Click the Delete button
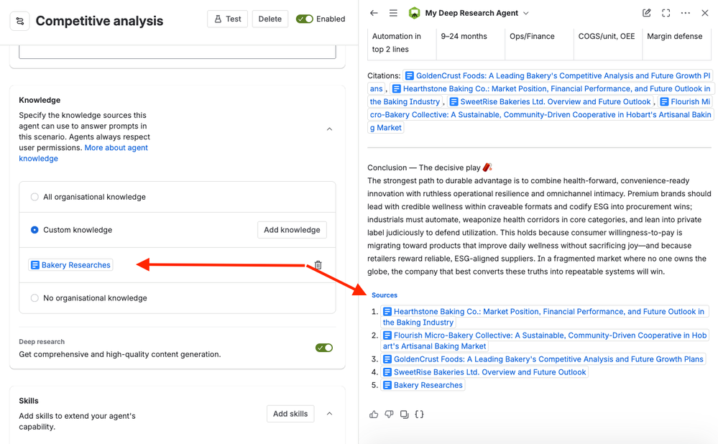The width and height of the screenshot is (718, 444). click(270, 19)
